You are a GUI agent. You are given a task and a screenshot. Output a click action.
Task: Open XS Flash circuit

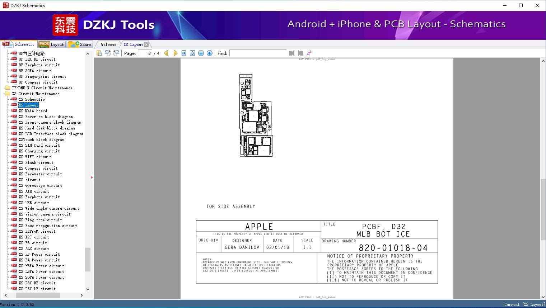click(36, 162)
